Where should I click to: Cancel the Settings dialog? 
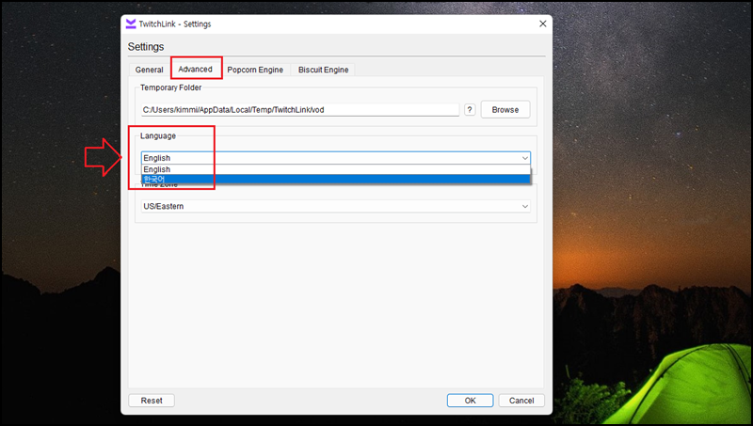[x=521, y=401]
